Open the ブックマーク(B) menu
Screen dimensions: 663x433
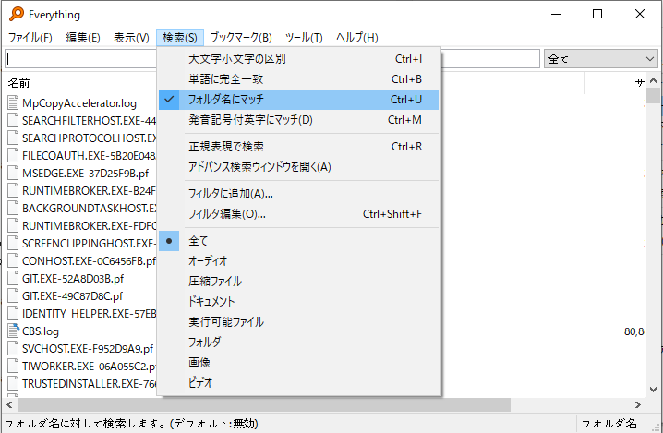tap(241, 38)
